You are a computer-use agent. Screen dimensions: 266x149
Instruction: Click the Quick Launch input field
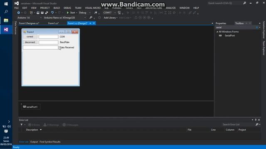tap(225, 3)
